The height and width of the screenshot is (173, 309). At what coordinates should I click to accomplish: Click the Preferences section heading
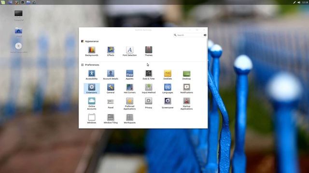pos(92,65)
